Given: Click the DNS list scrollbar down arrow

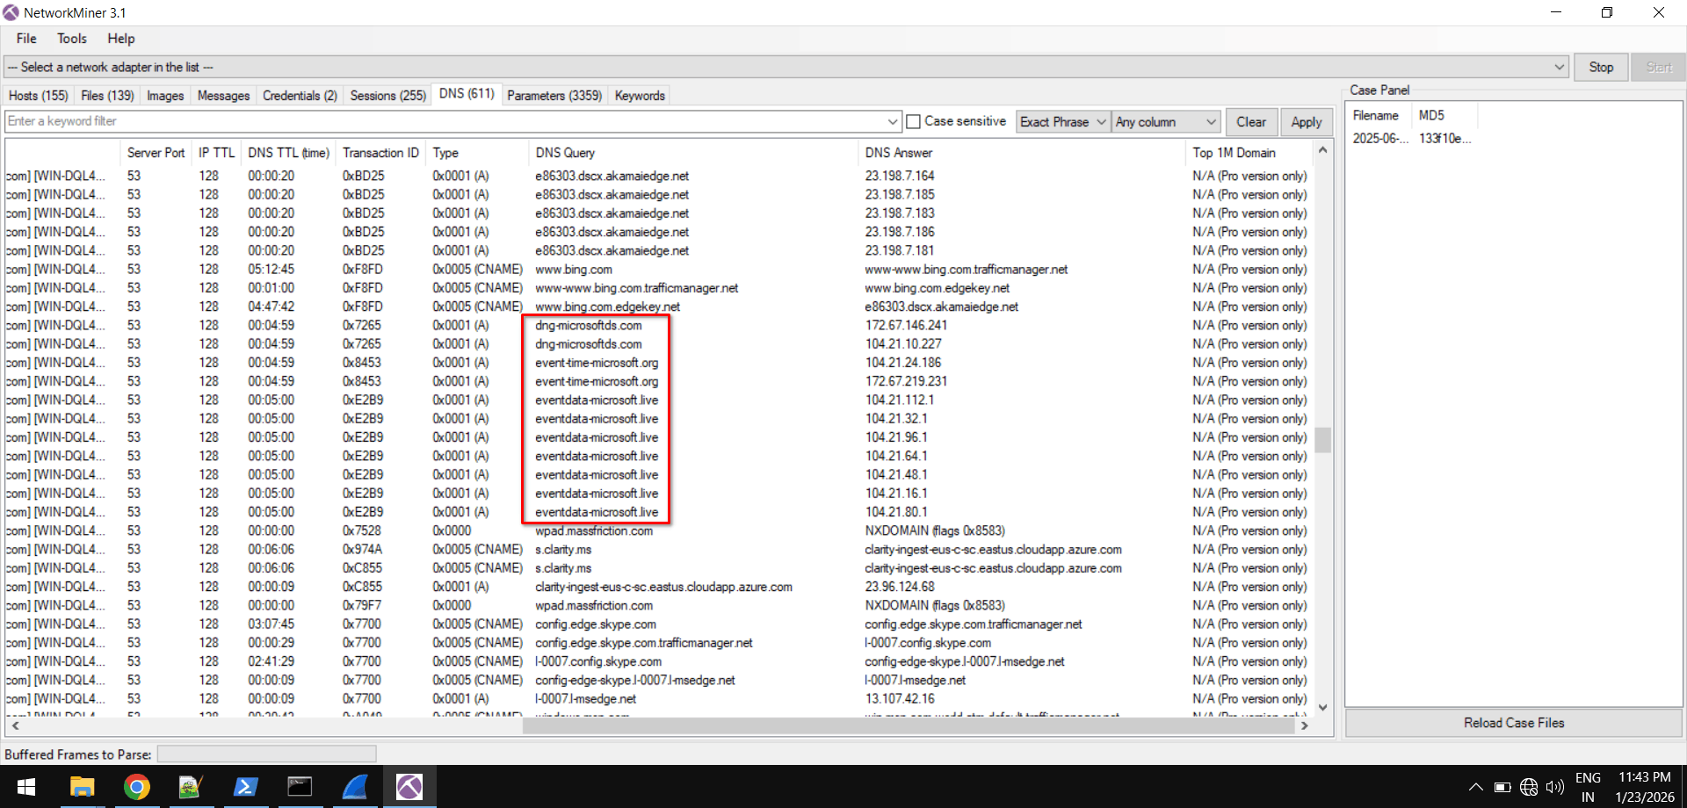Looking at the screenshot, I should pos(1322,707).
